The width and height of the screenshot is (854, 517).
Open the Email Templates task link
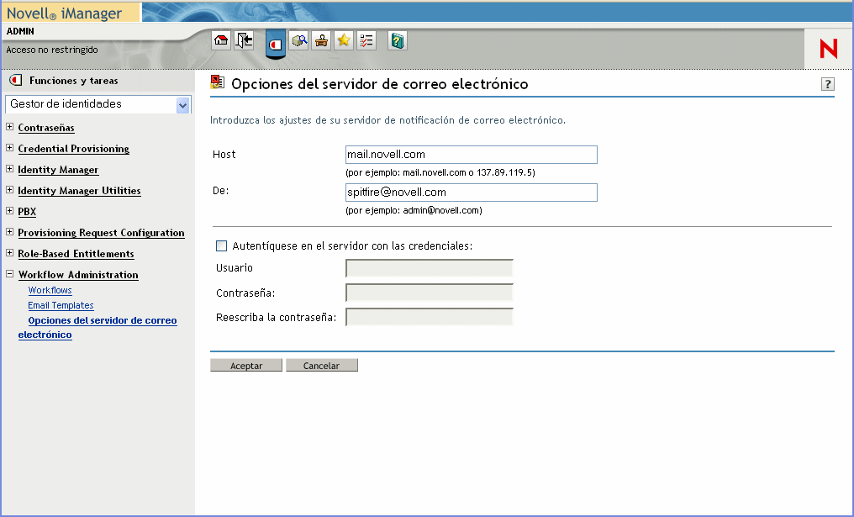click(61, 306)
